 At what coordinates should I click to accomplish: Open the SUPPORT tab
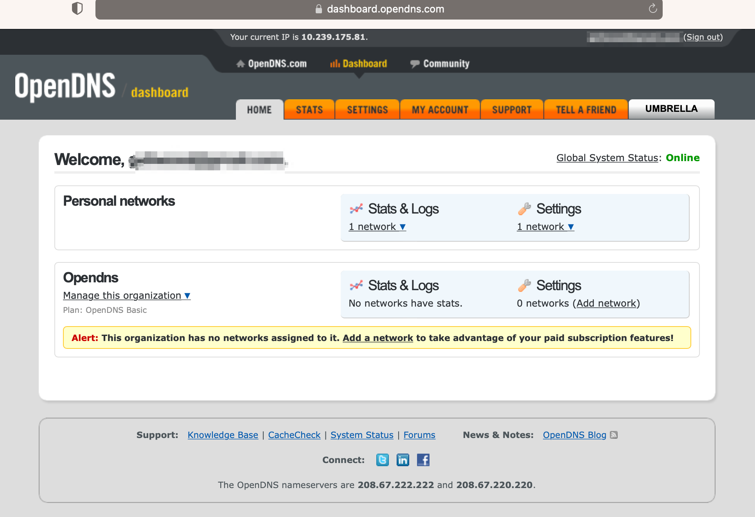512,110
